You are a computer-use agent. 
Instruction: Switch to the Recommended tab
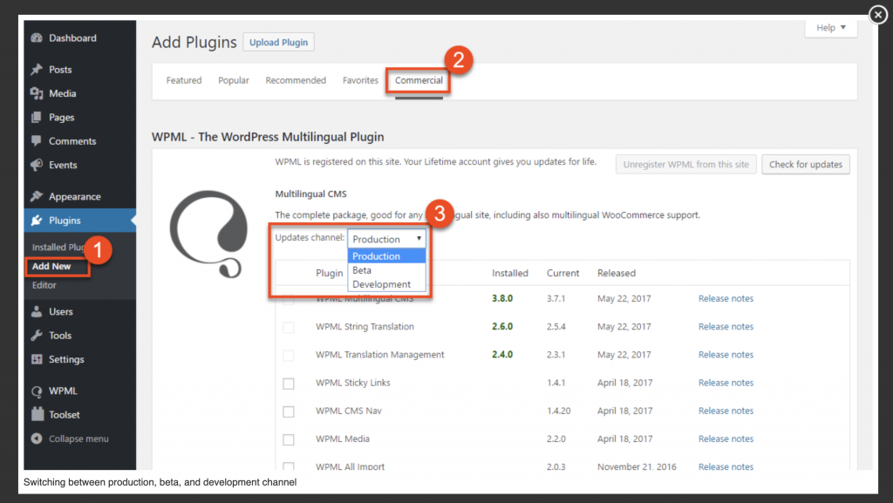(x=296, y=80)
